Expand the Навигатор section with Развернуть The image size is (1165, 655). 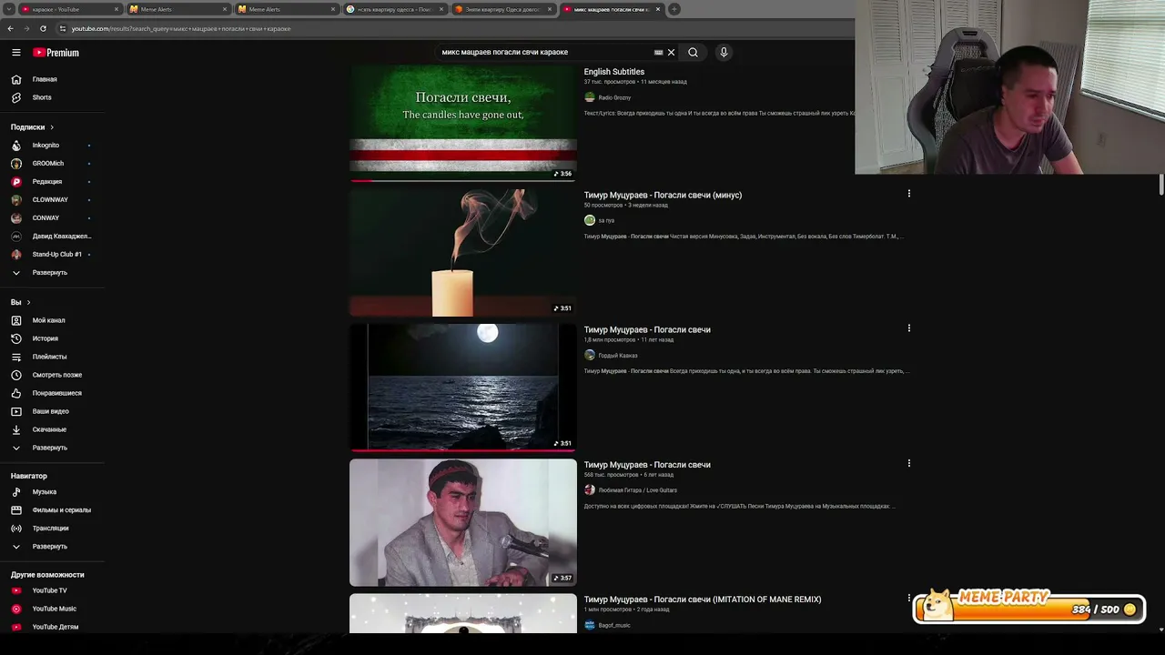tap(52, 547)
